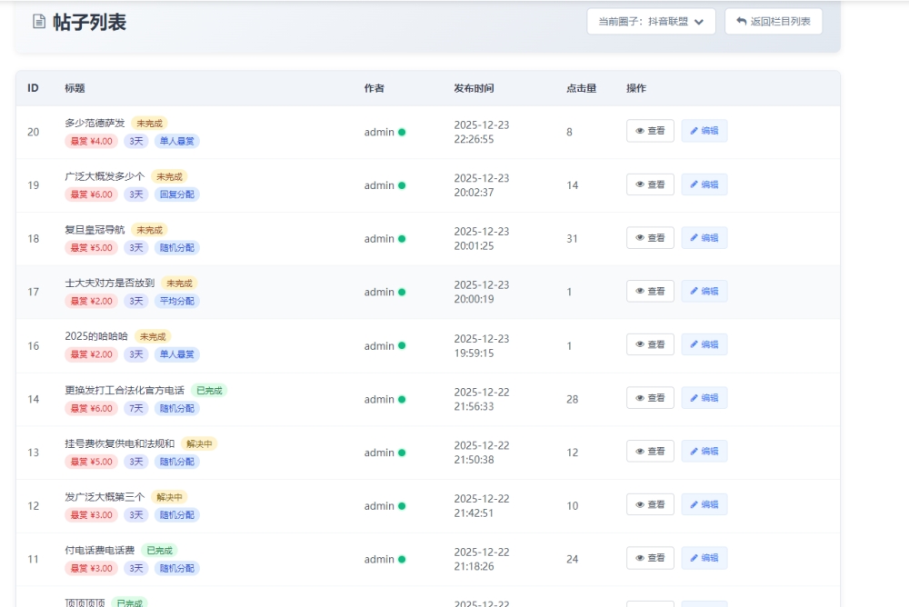Click the 查看 eye button for post 14
Viewport: 909px width, 607px height.
[x=650, y=398]
